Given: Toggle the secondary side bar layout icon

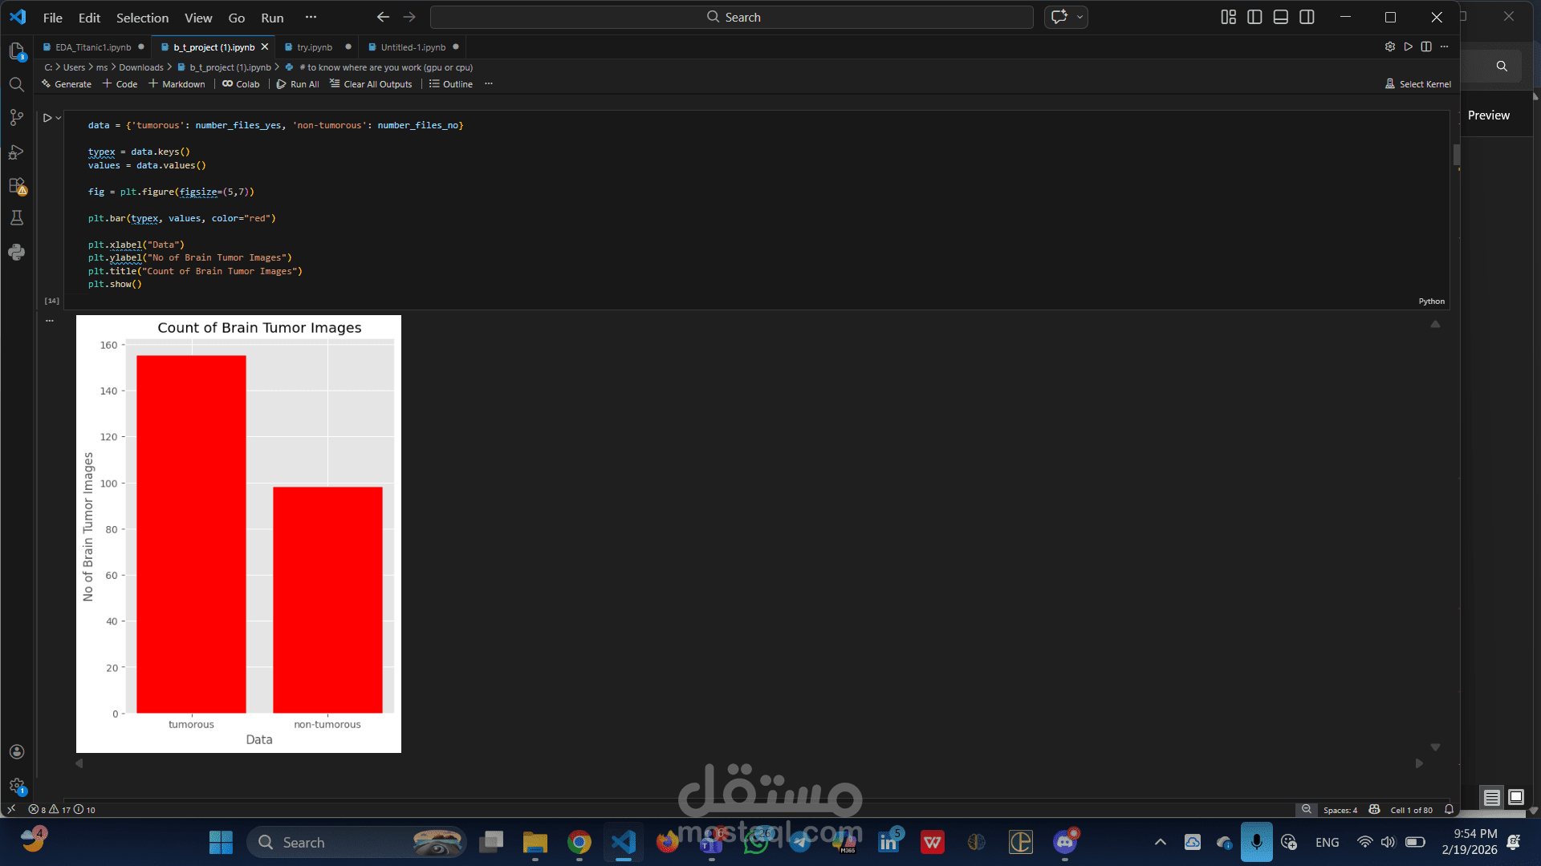Looking at the screenshot, I should point(1307,17).
